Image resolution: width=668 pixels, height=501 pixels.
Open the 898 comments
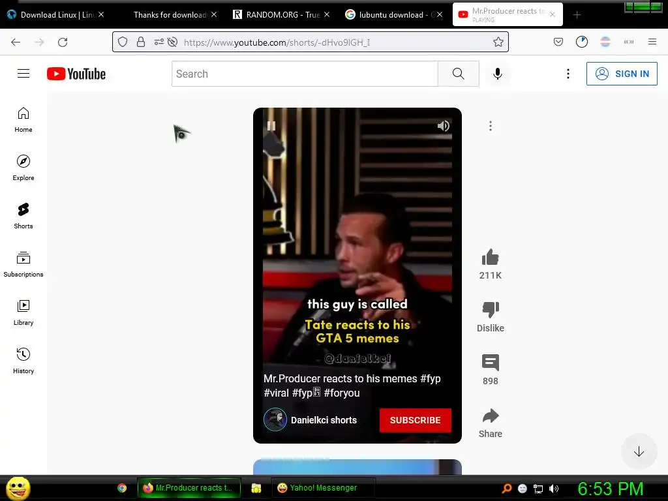[x=491, y=363]
